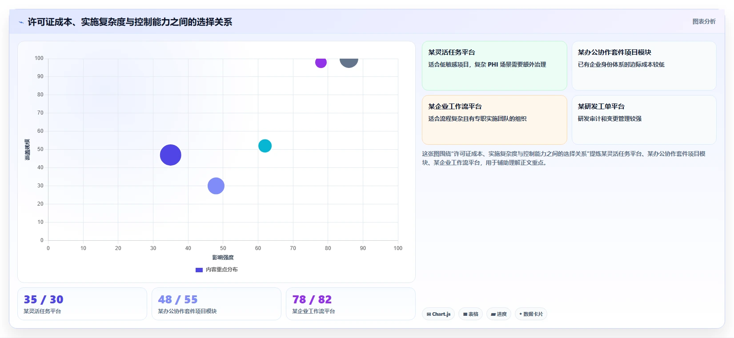Viewport: 734px width, 338px height.
Task: Open the 某灵活任务平台 green card
Action: pyautogui.click(x=494, y=66)
